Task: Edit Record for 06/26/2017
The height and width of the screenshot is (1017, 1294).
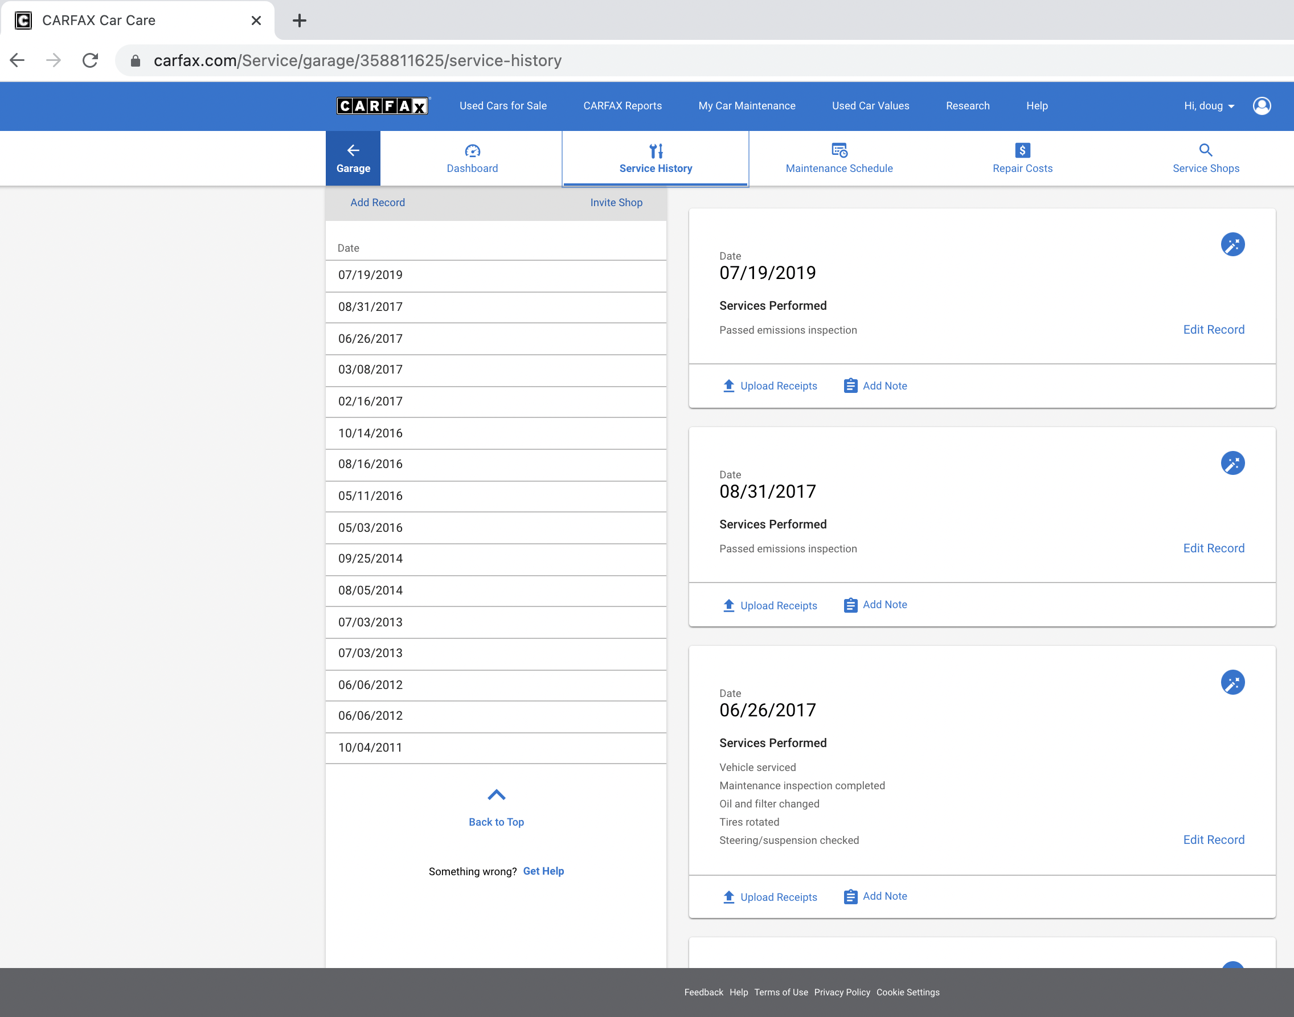Action: click(x=1214, y=839)
